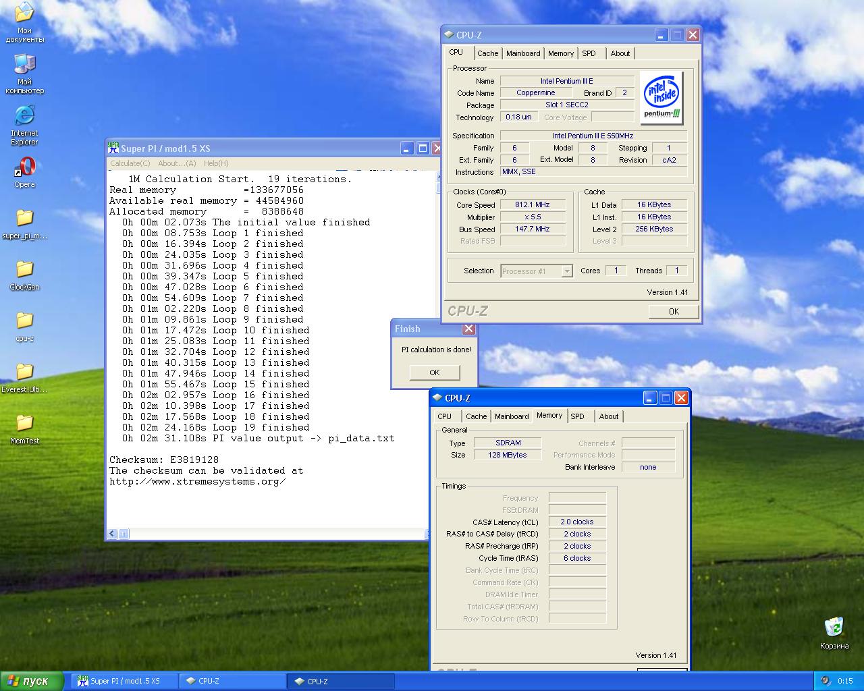This screenshot has width=864, height=691.
Task: Switch to CPU tab in lower CPU-Z
Action: pyautogui.click(x=445, y=416)
